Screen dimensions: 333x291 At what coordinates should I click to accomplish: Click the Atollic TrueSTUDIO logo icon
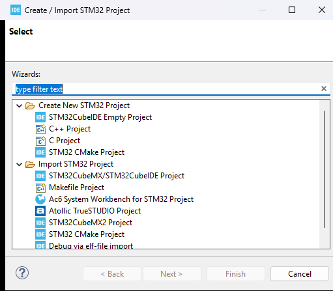(x=40, y=211)
